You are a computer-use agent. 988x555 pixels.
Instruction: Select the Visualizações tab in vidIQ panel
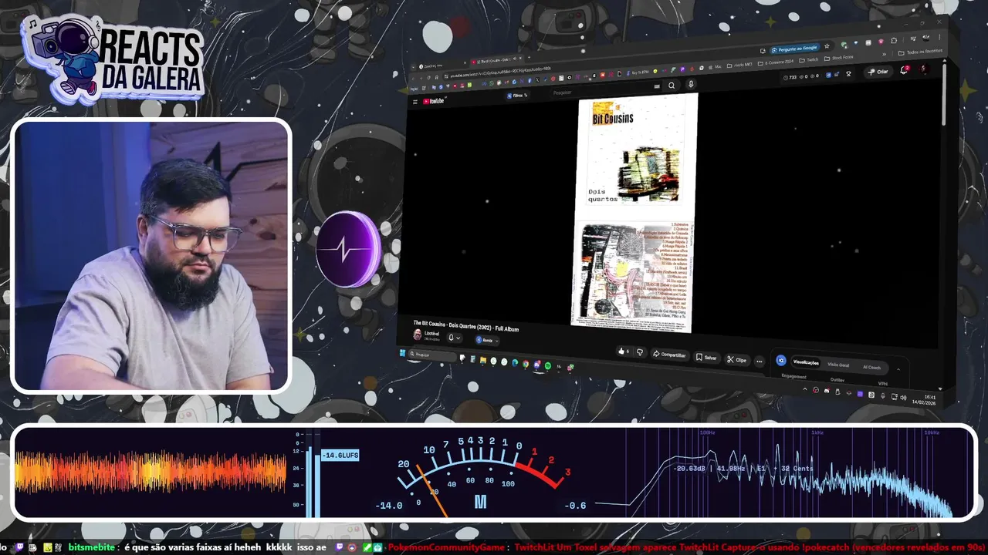coord(806,362)
